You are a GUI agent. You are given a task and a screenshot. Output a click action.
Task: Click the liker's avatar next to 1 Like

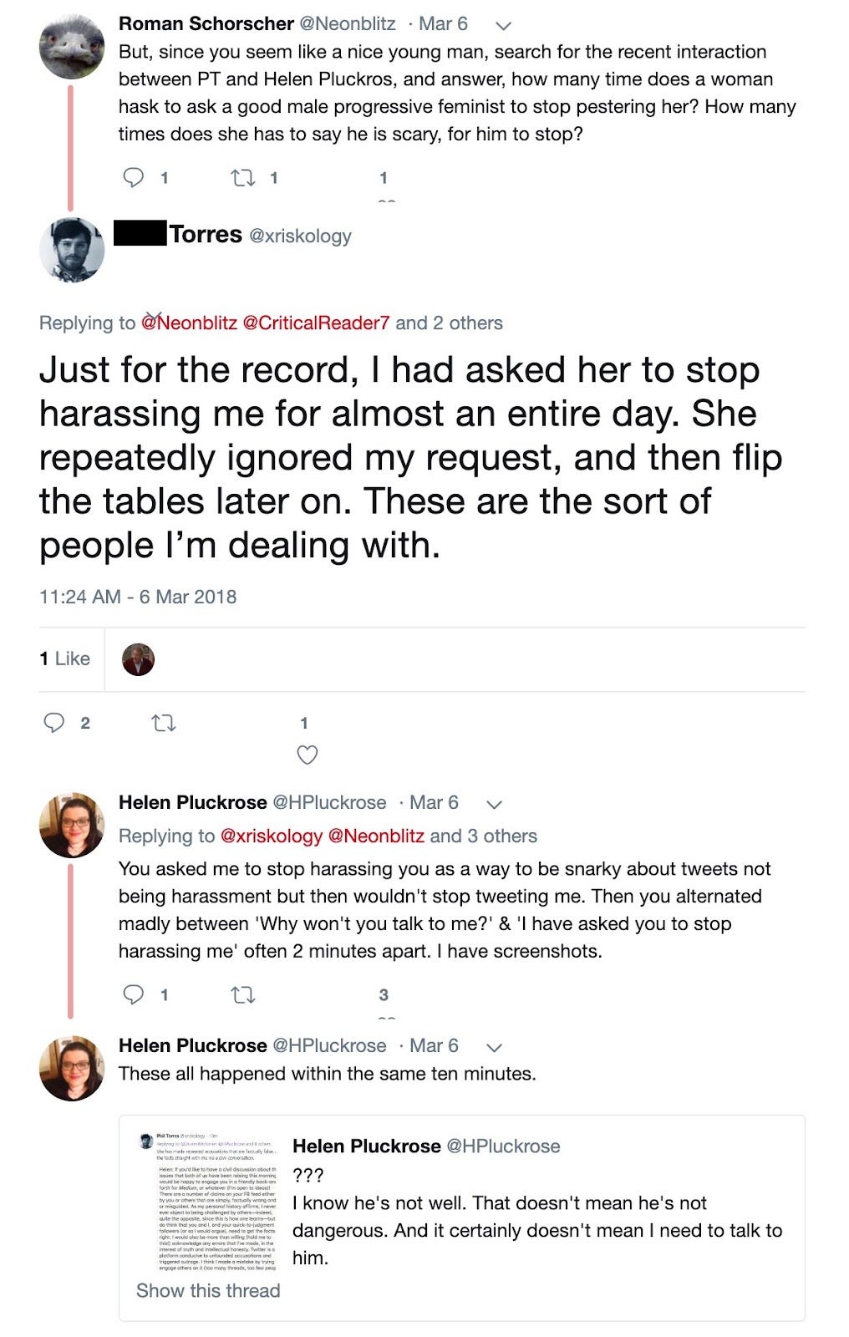(x=135, y=658)
